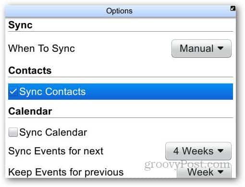Click the Sync Calendar label text
This screenshot has width=245, height=187.
pyautogui.click(x=53, y=132)
